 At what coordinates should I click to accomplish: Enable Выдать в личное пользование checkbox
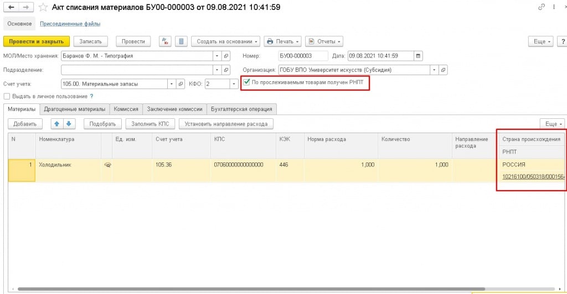click(x=7, y=96)
